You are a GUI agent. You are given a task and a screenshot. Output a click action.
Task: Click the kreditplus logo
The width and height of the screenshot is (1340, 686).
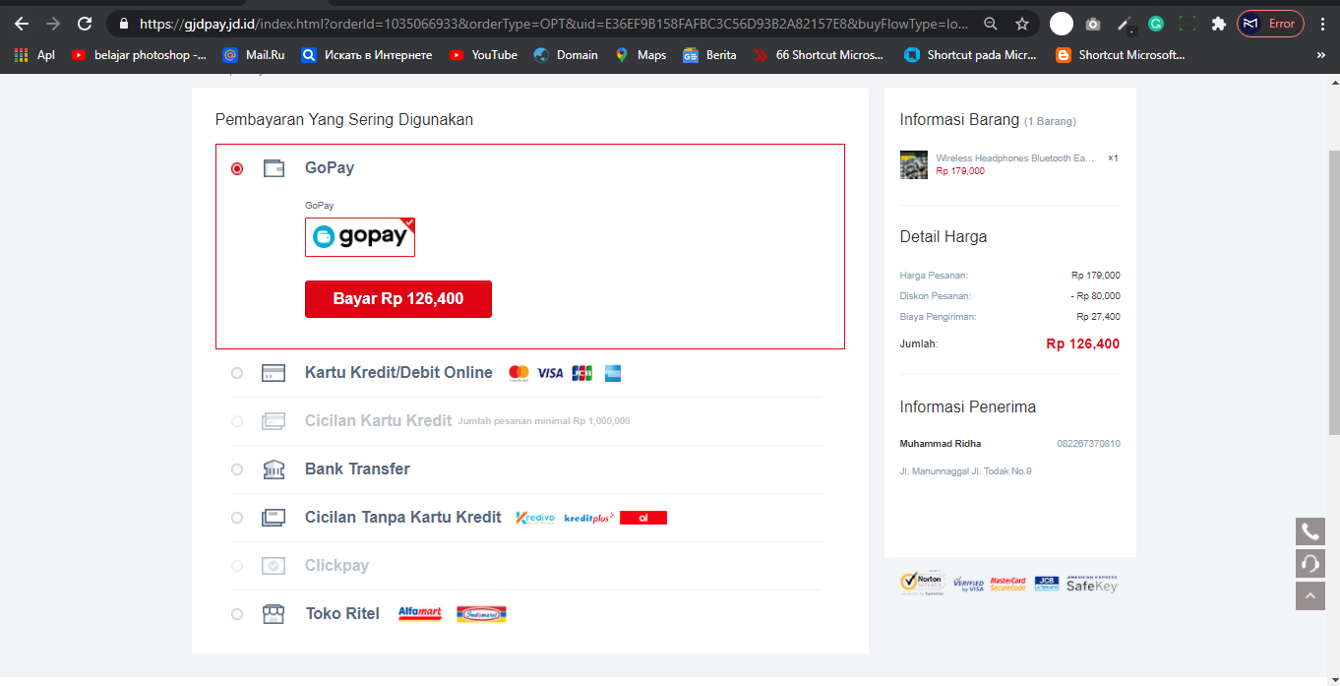coord(588,518)
